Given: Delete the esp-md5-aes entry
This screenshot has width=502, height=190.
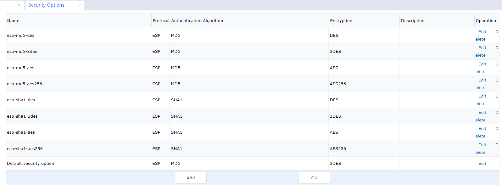Looking at the screenshot, I should (x=480, y=72).
